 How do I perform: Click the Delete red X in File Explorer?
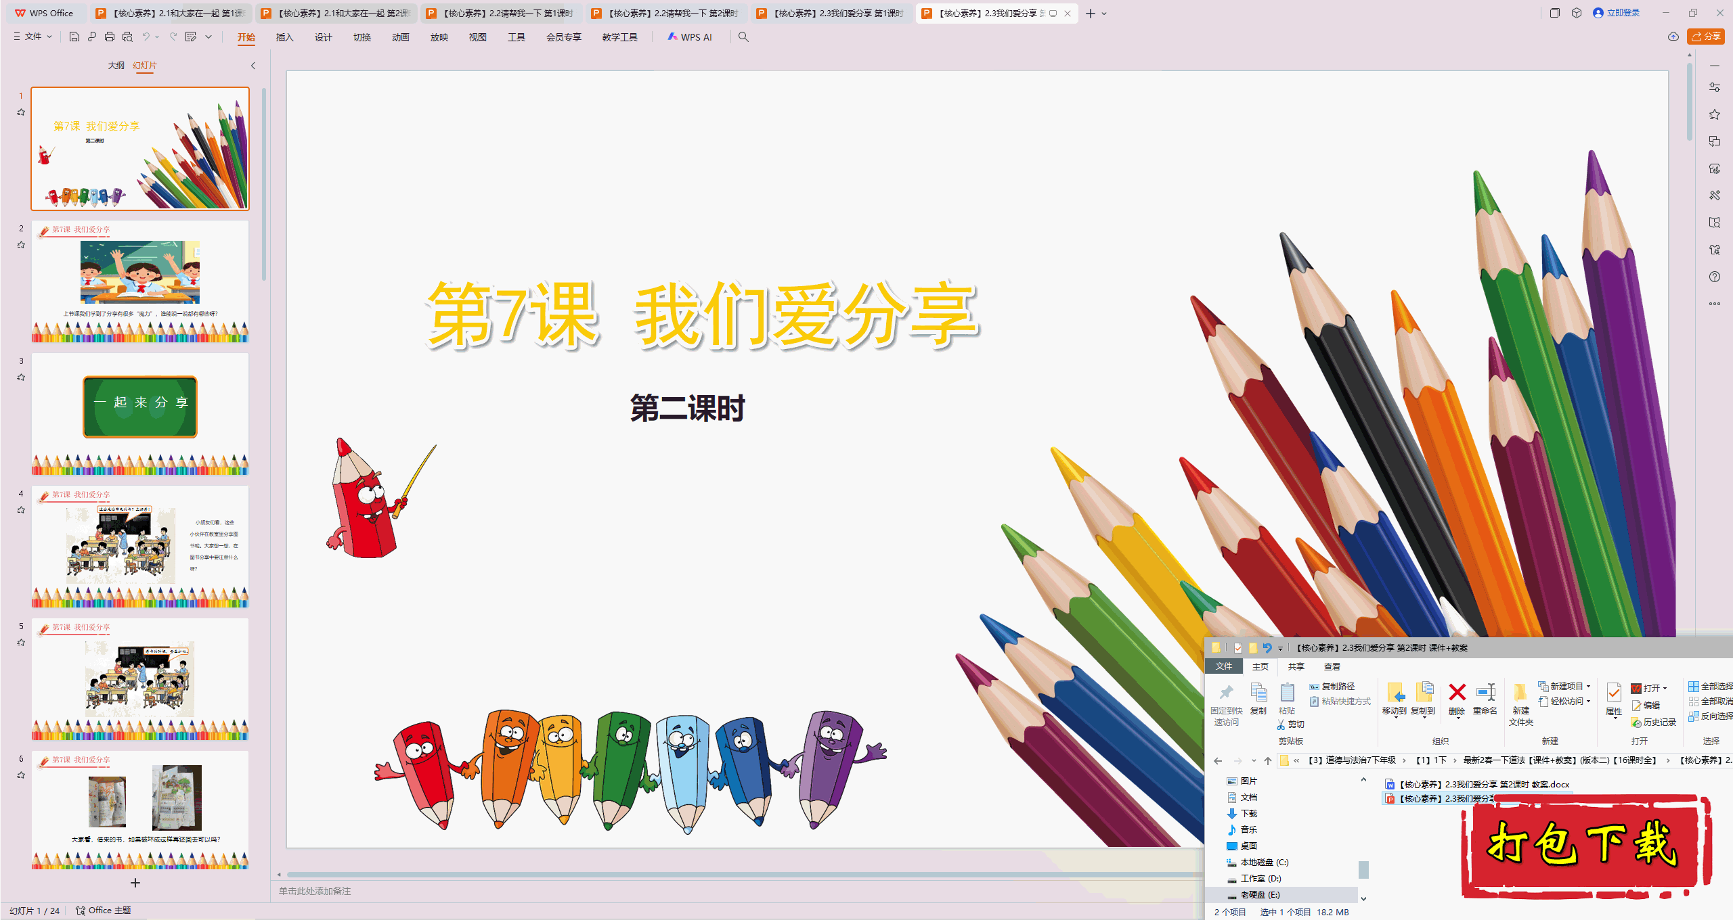click(1457, 699)
